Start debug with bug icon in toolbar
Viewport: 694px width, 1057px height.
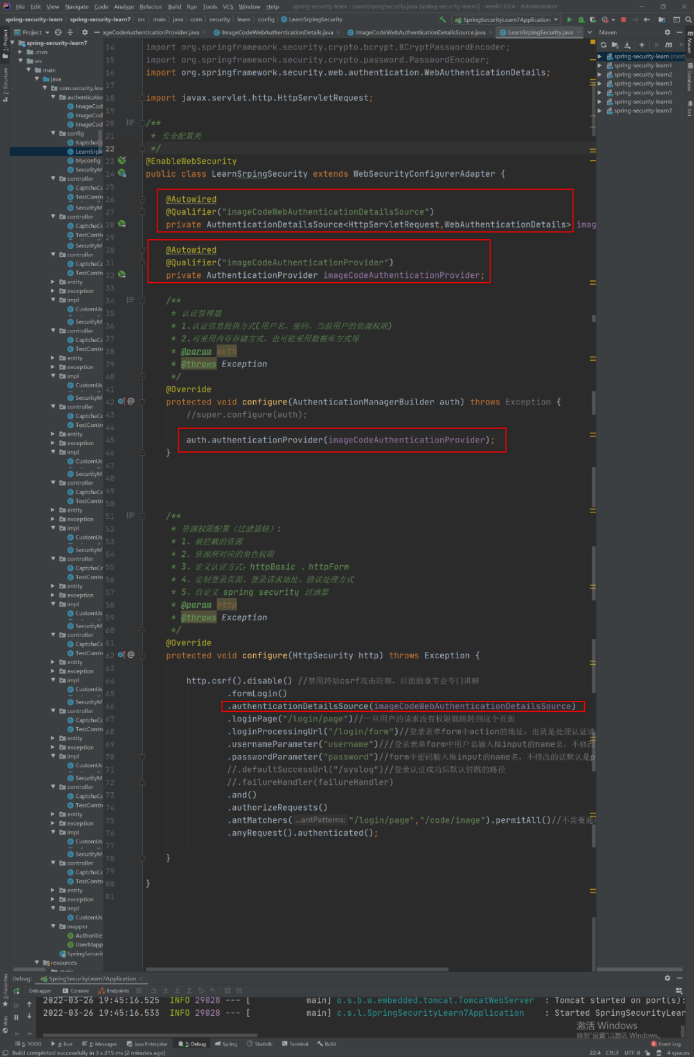581,19
